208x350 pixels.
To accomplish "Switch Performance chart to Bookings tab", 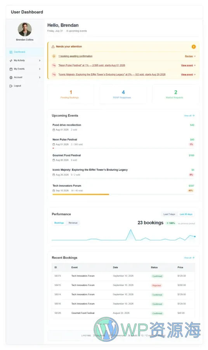I will pos(59,223).
